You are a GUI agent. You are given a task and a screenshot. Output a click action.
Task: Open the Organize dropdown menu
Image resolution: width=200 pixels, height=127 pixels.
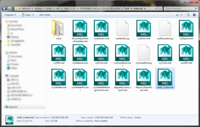(x=10, y=15)
